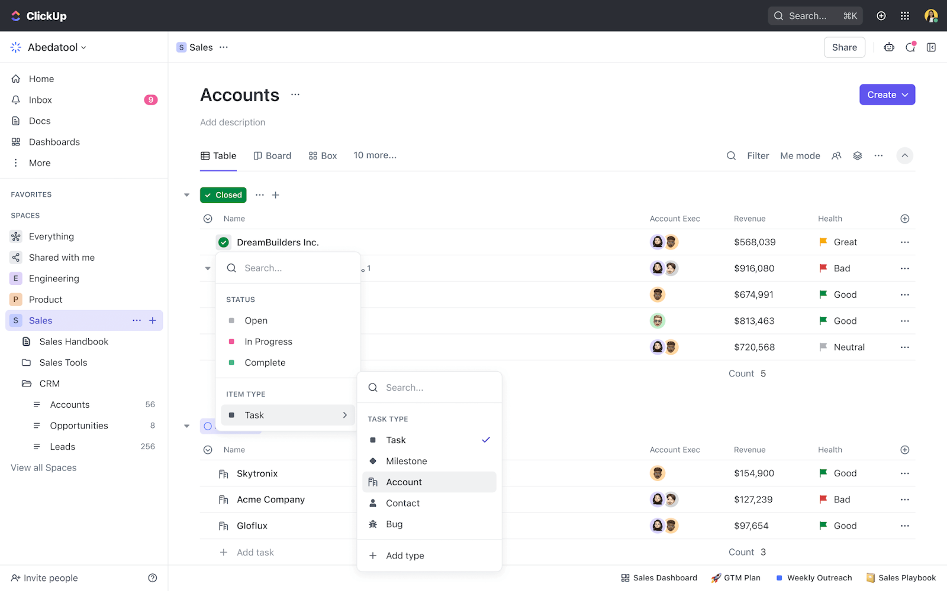Select all tasks with the header circle checkbox
This screenshot has width=947, height=591.
point(208,218)
